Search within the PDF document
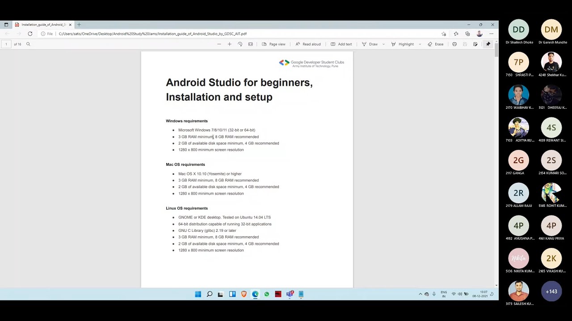Viewport: 572px width, 321px height. point(28,44)
